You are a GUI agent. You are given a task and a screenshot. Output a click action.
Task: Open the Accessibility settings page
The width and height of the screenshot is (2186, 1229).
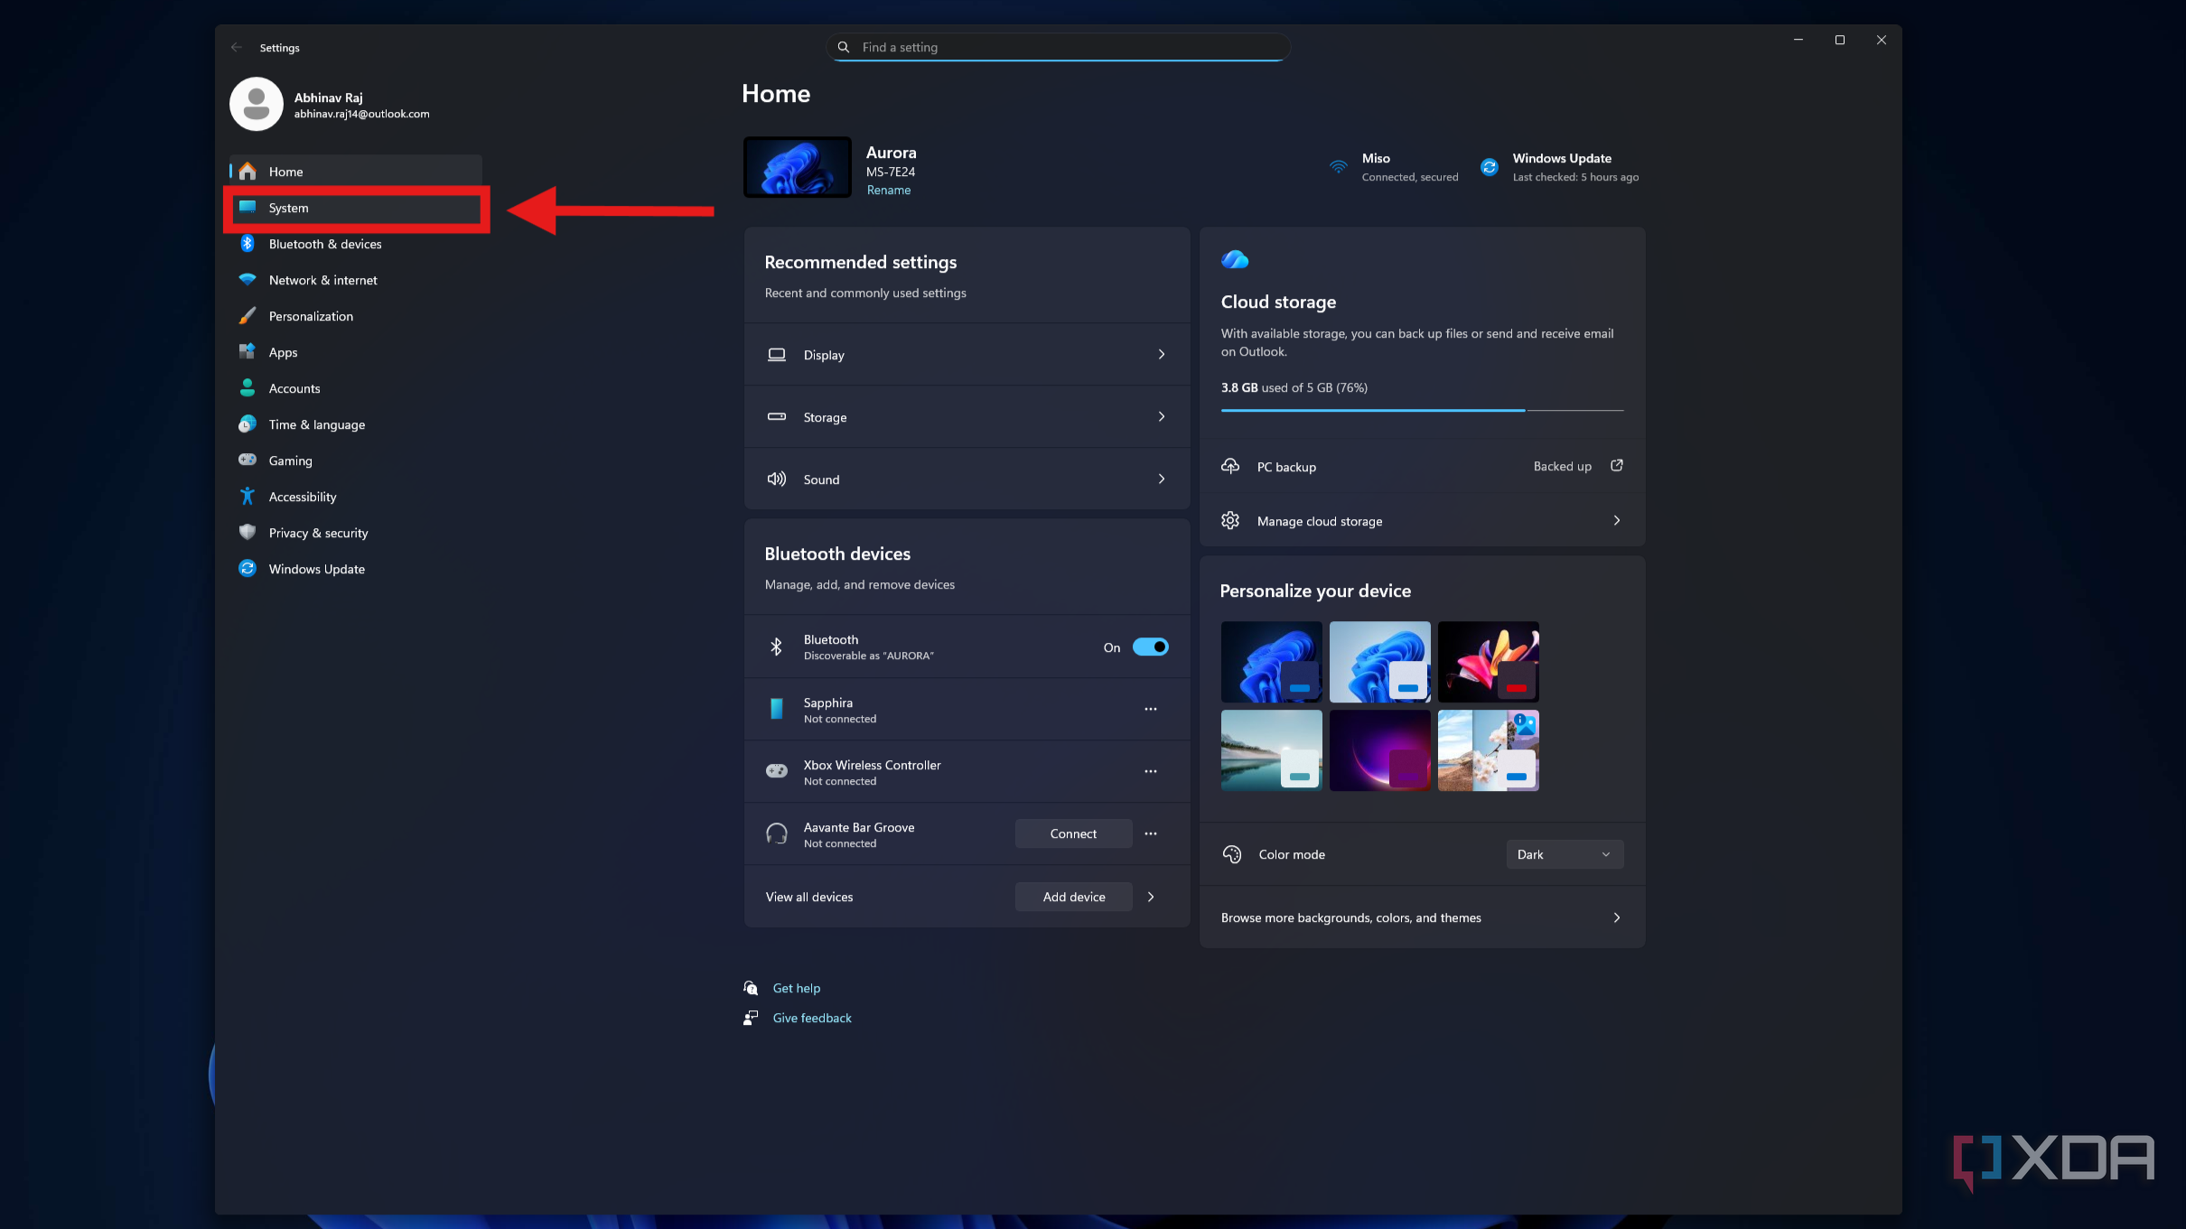[356, 497]
